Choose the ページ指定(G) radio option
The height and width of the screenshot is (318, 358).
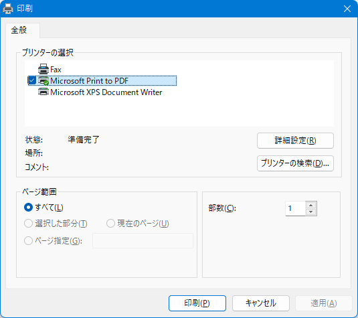28,241
